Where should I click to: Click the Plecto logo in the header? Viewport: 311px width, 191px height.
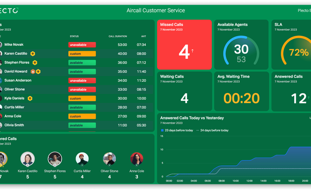pos(9,11)
